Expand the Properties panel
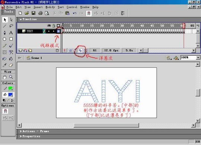 click(x=21, y=136)
